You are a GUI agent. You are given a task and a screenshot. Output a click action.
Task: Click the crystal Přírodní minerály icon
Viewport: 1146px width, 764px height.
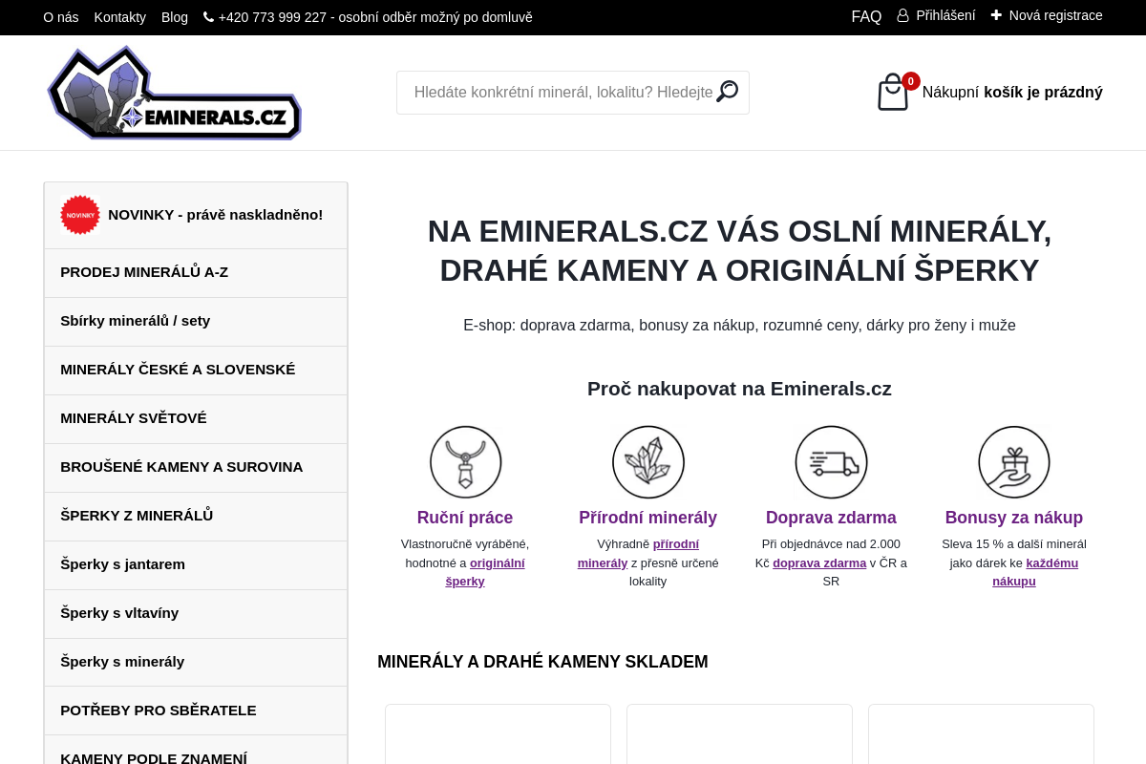pyautogui.click(x=648, y=462)
